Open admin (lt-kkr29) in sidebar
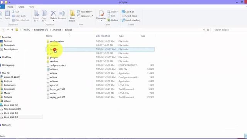This screenshot has height=139, width=247. click(x=12, y=77)
